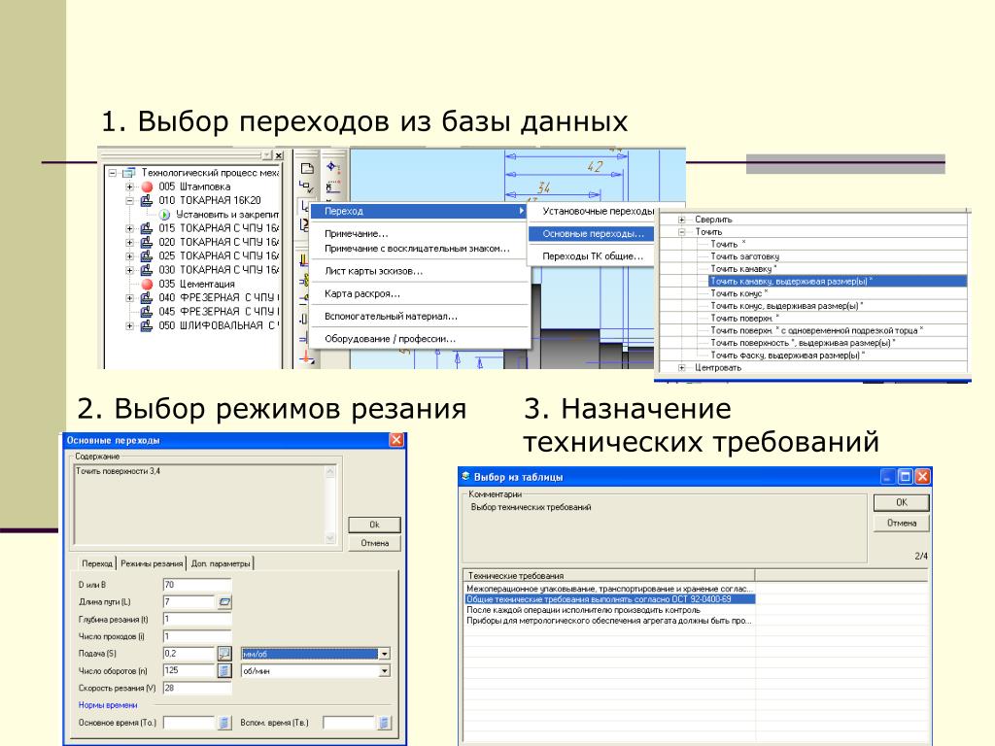Viewport: 995px width, 746px height.
Task: Click the Глубина резания (t) field
Action: (196, 619)
